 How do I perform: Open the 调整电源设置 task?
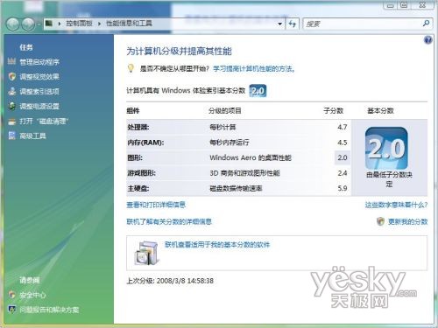coord(39,107)
